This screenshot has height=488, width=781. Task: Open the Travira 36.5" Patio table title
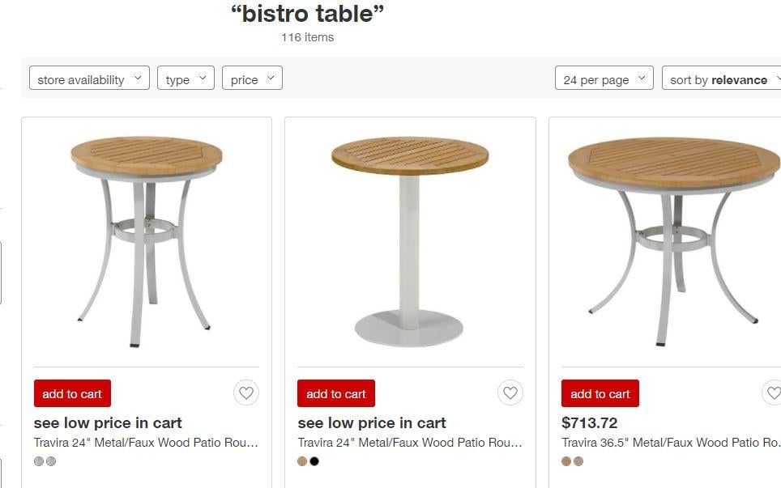click(x=671, y=443)
